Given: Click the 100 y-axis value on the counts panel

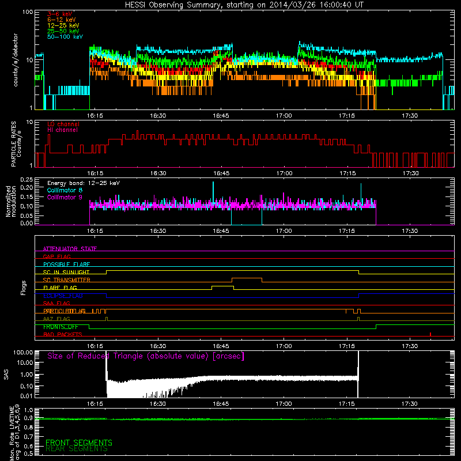Looking at the screenshot, I should 27,12.
